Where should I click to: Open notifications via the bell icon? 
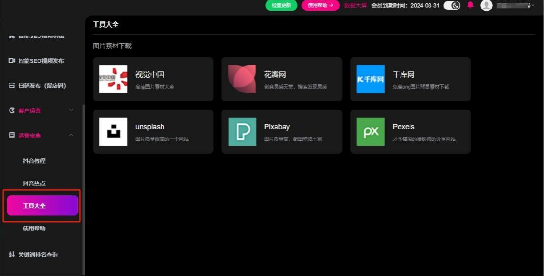click(x=470, y=5)
